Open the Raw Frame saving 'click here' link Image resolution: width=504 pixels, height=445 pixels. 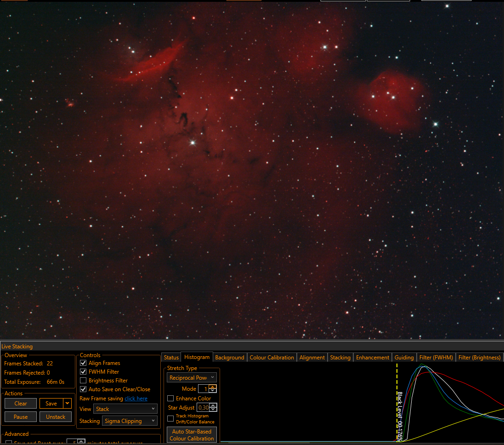click(136, 399)
